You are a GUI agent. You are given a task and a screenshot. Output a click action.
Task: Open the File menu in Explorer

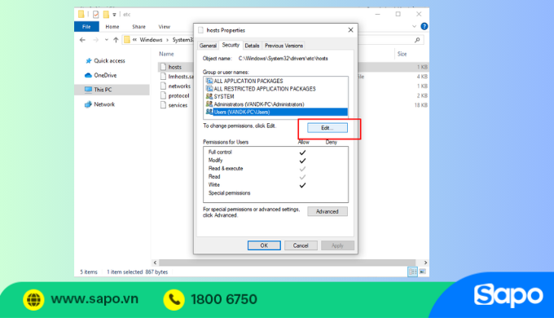coord(86,27)
